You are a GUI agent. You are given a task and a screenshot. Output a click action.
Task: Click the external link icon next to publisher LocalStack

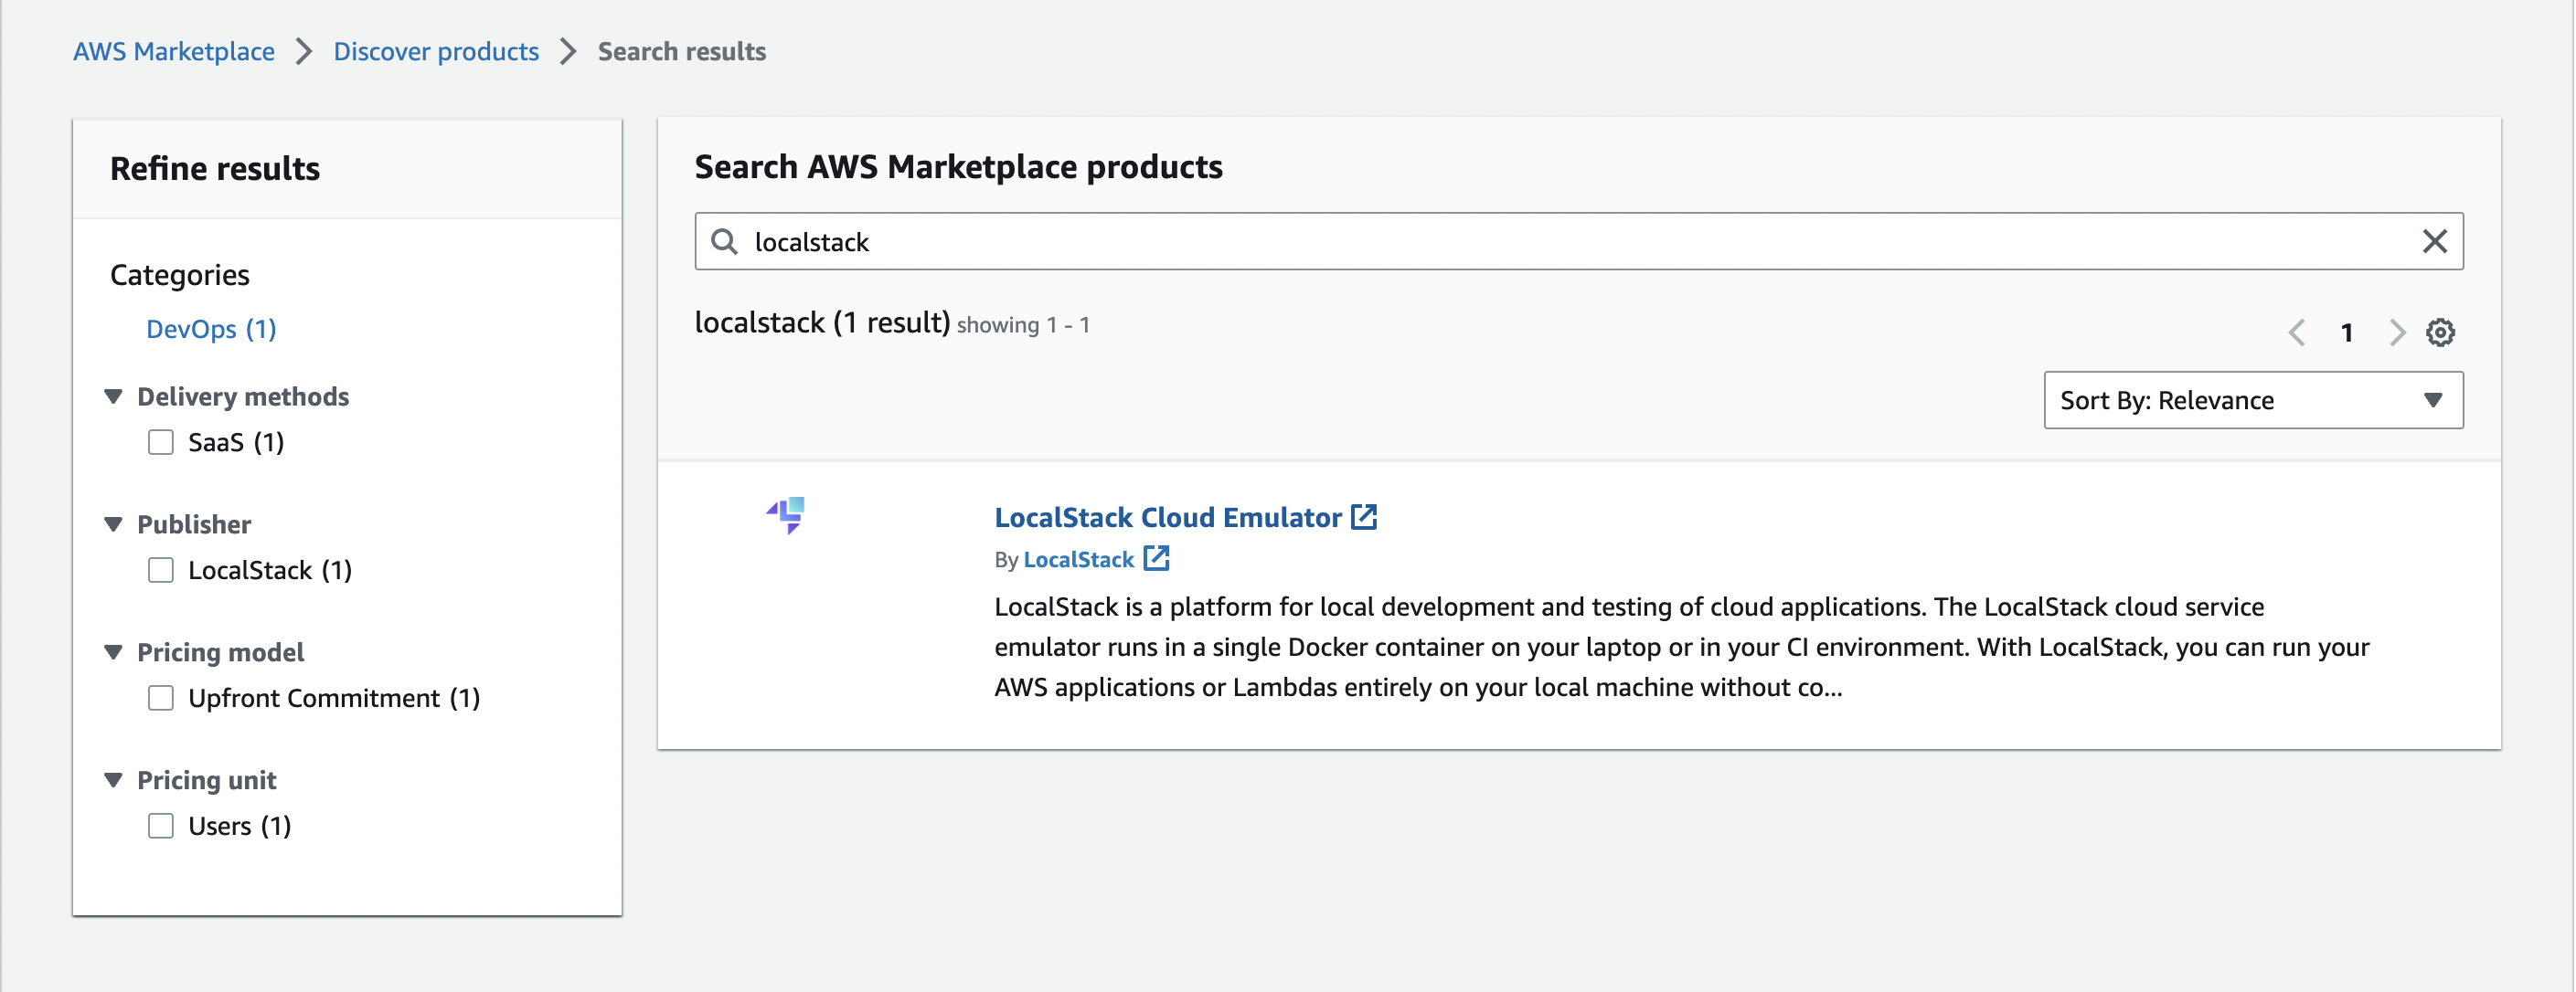click(x=1156, y=559)
